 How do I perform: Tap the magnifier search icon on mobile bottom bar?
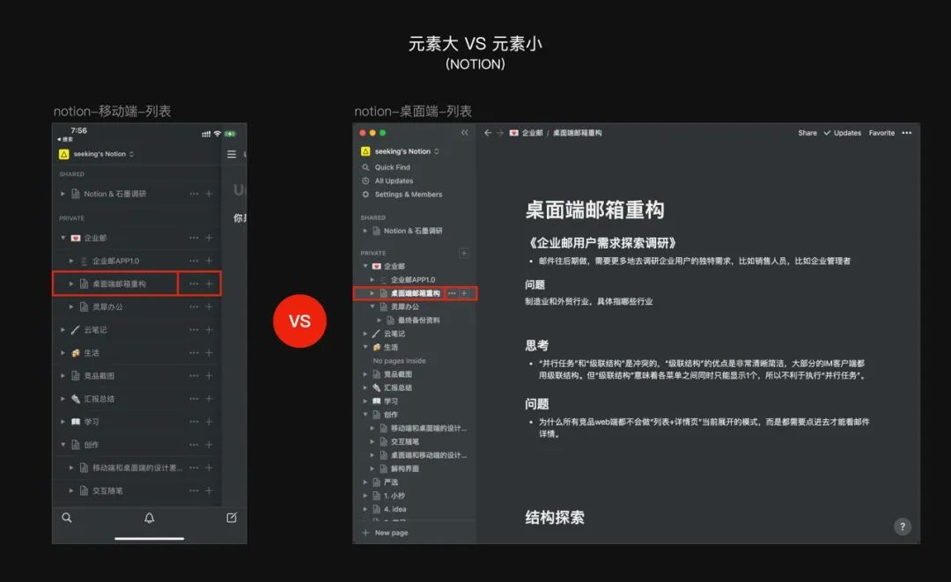(67, 519)
